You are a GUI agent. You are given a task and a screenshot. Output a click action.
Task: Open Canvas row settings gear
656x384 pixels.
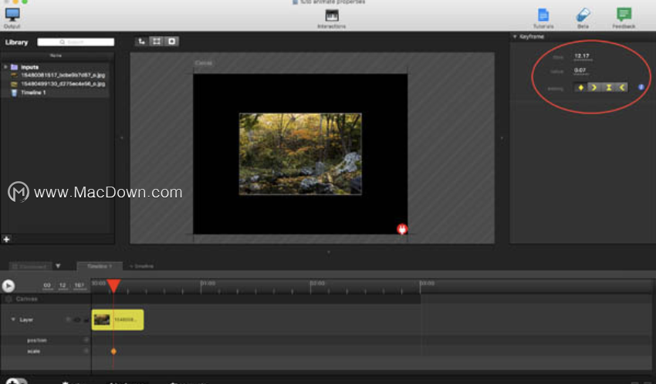coord(8,299)
